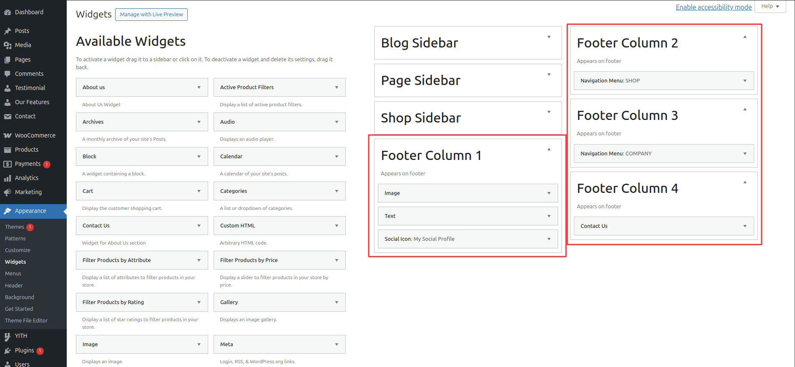
Task: Select the Posts pushpin icon
Action: pos(8,30)
